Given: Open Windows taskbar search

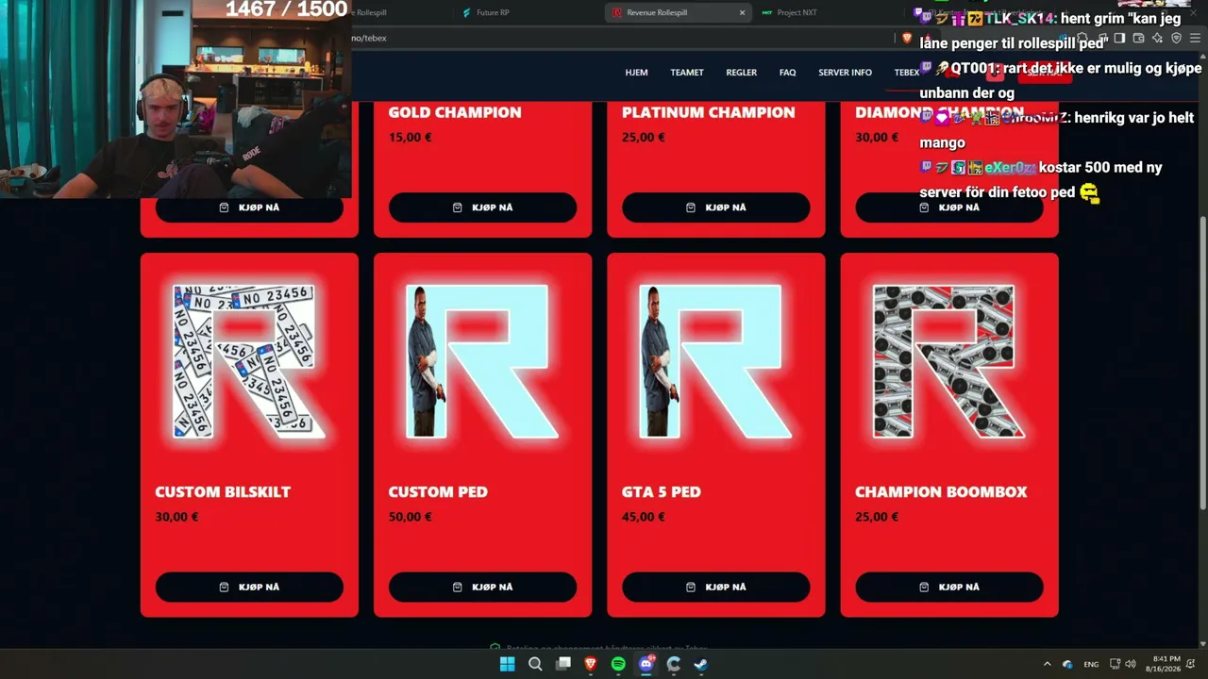Looking at the screenshot, I should pyautogui.click(x=535, y=664).
